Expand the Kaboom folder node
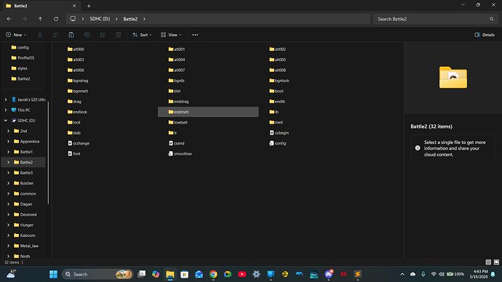Viewport: 502px width, 282px height. (x=8, y=235)
